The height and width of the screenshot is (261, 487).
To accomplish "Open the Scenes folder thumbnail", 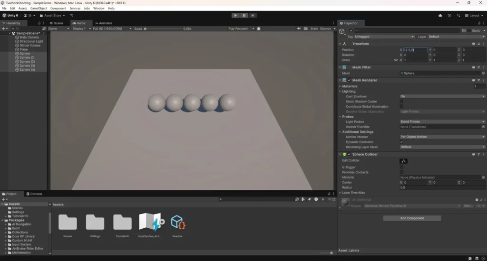I will coord(68,222).
